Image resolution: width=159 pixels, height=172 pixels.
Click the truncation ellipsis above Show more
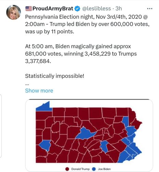[27, 85]
